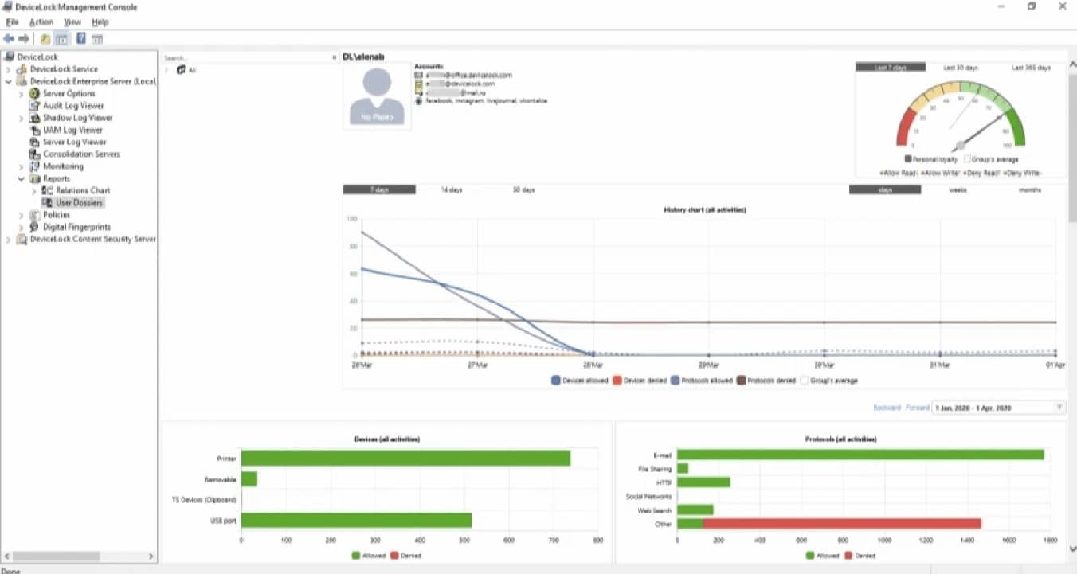The image size is (1077, 574).
Task: Open the Help toolbar icon
Action: (80, 38)
